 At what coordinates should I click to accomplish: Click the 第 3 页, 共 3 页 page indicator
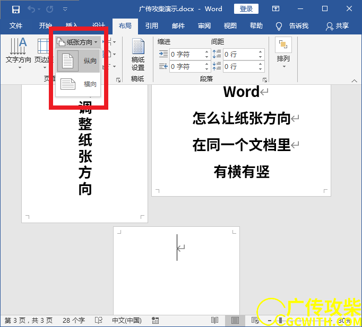[x=28, y=321]
